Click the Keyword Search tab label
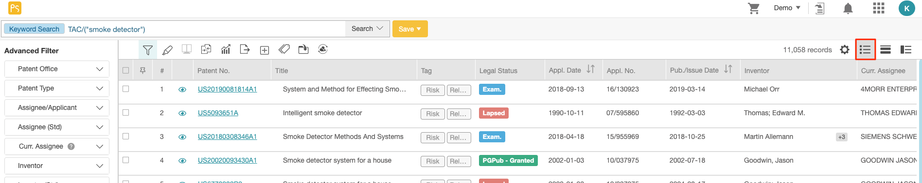922x183 pixels. pos(34,29)
